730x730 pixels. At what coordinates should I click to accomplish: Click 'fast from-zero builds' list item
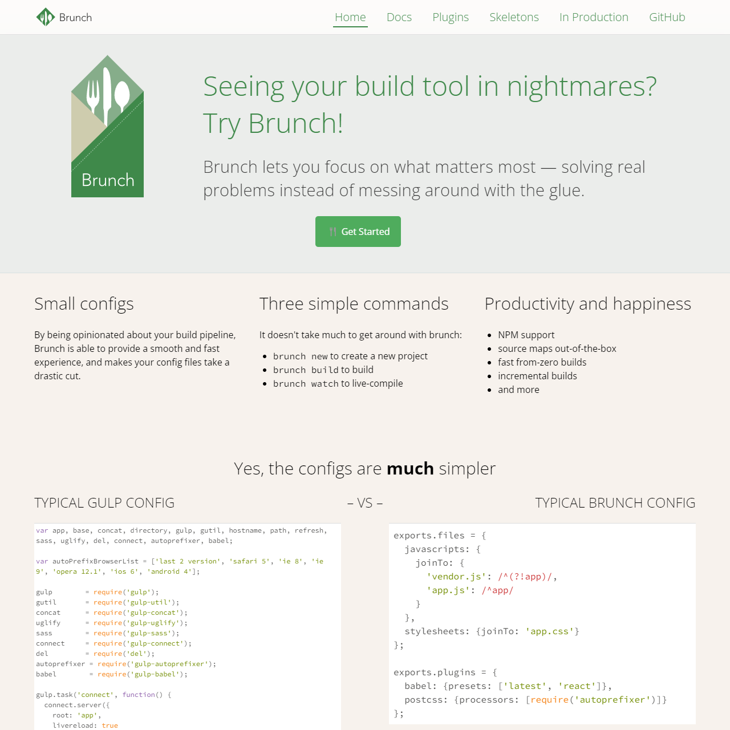[542, 362]
